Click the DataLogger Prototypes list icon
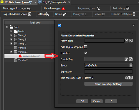The width and height of the screenshot is (139, 110). [x=29, y=9]
